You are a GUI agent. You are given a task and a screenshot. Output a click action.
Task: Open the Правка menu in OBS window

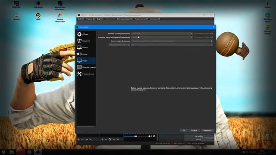click(x=91, y=19)
